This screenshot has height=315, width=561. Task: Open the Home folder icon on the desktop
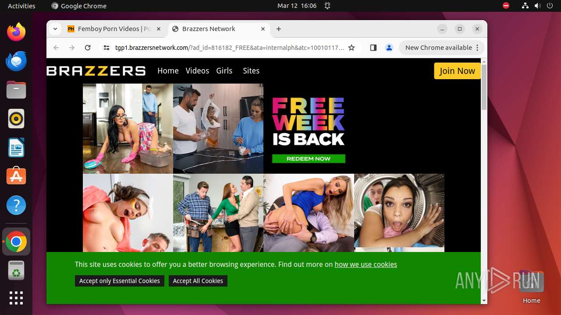coord(531,287)
